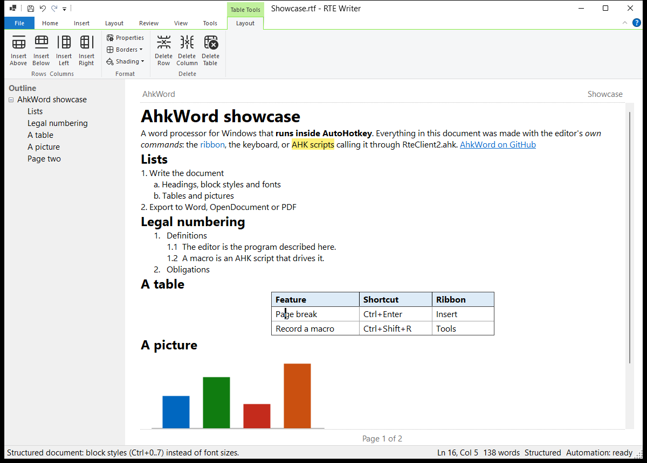Undo the last action
This screenshot has height=463, width=647.
click(x=43, y=9)
